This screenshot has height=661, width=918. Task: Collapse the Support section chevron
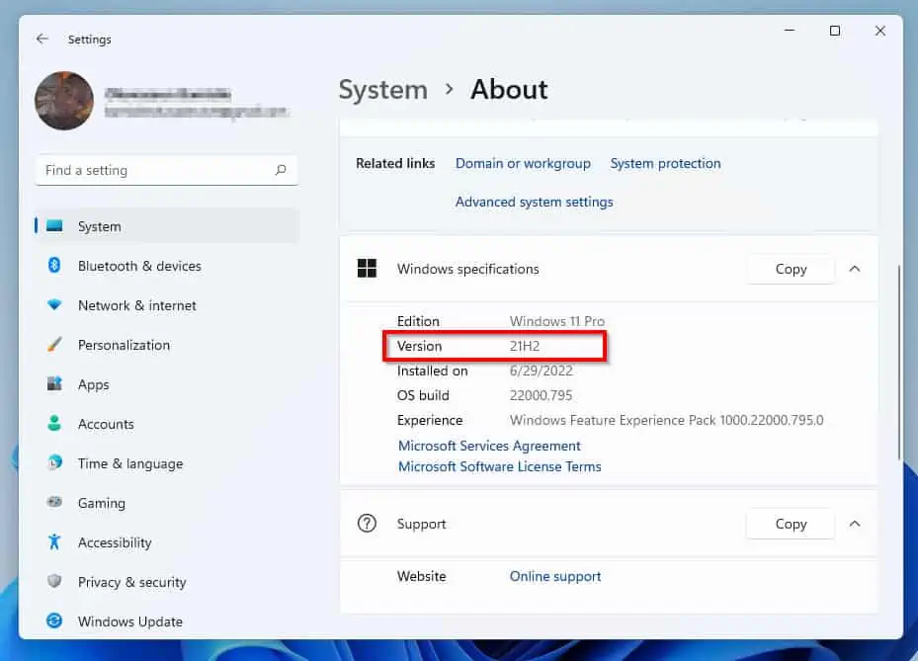point(855,524)
